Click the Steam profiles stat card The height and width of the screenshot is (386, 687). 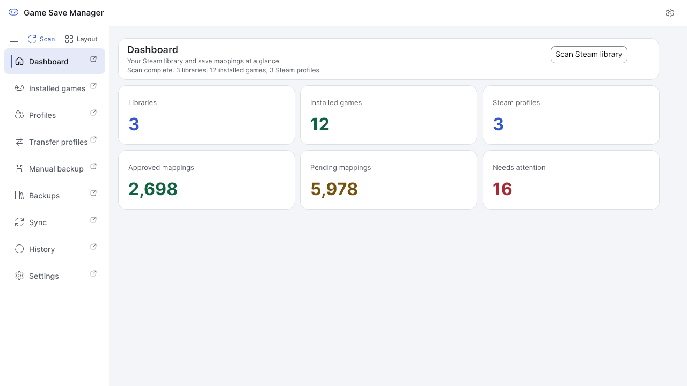tap(571, 115)
